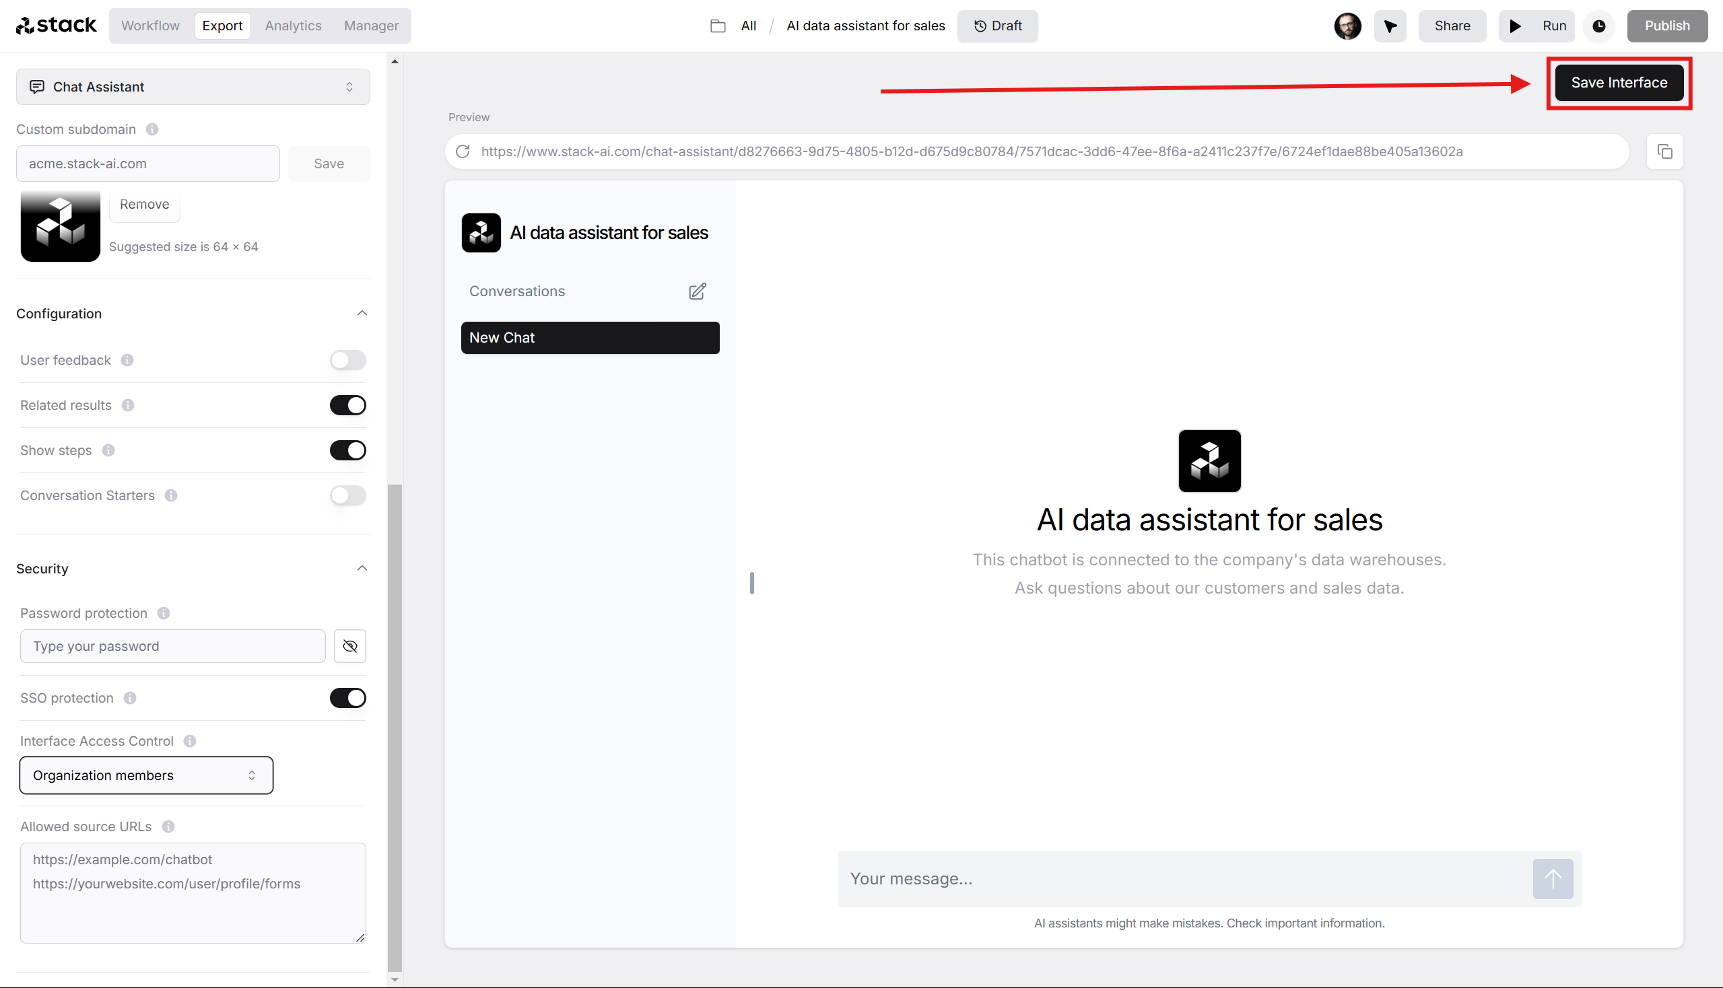Toggle the Show steps switch
Viewport: 1723px width, 988px height.
[x=348, y=450]
